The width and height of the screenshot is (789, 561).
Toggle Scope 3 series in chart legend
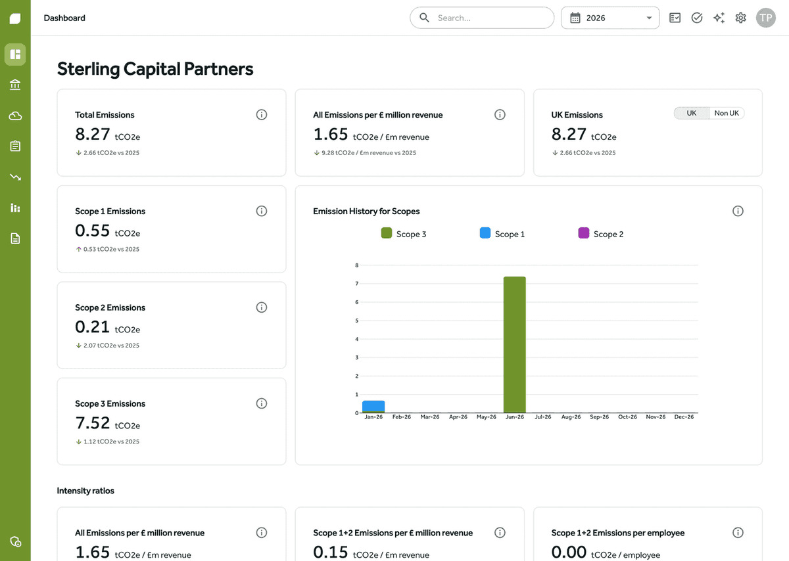404,234
